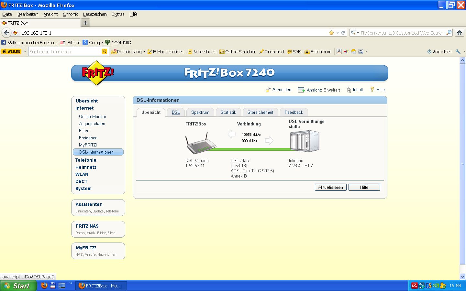
Task: Open the Bearbeiten menu
Action: pyautogui.click(x=28, y=14)
